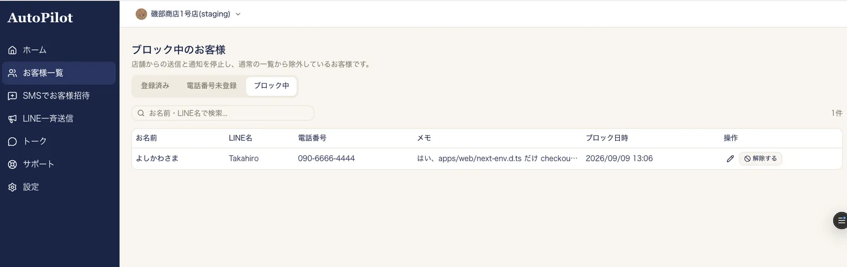
Task: Click phone number 090-6666-4444
Action: tap(326, 159)
